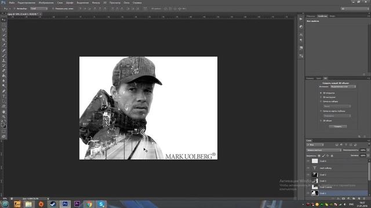
Task: Select the Healing Brush tool
Action: (3, 50)
